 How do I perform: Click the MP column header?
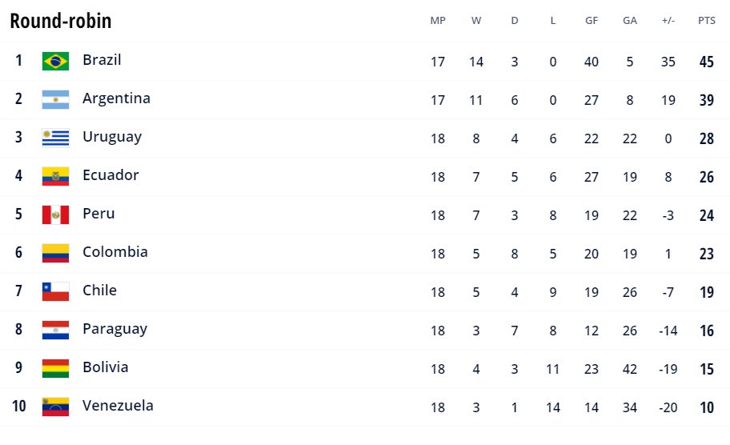coord(438,21)
